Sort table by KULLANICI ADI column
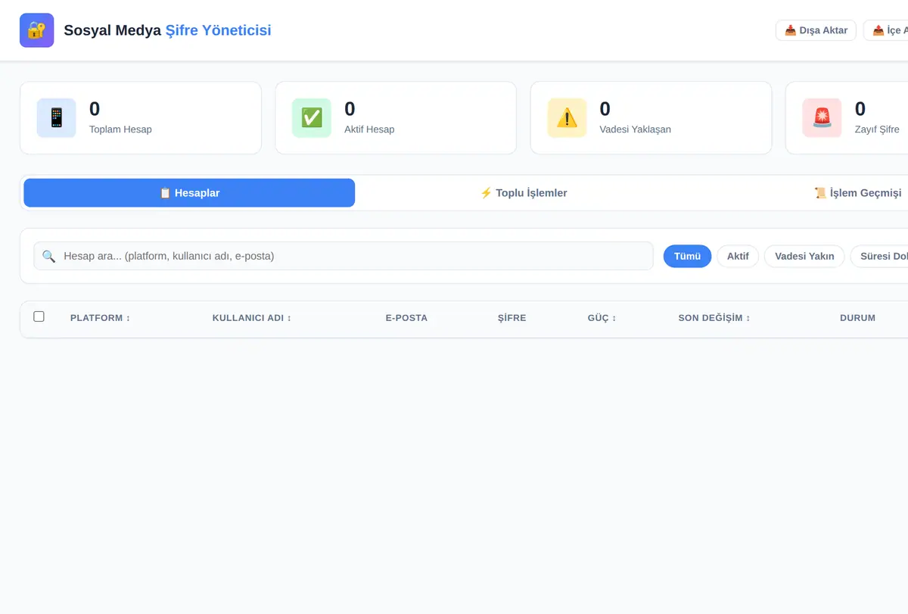This screenshot has height=614, width=908. [252, 318]
